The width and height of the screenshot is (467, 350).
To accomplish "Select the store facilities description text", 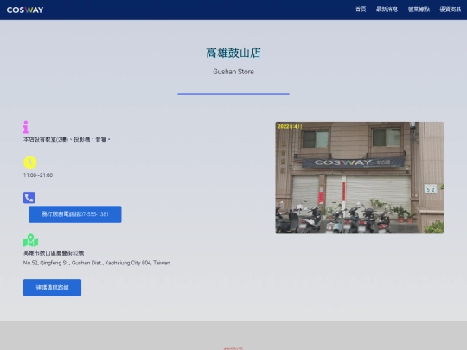I will click(67, 139).
